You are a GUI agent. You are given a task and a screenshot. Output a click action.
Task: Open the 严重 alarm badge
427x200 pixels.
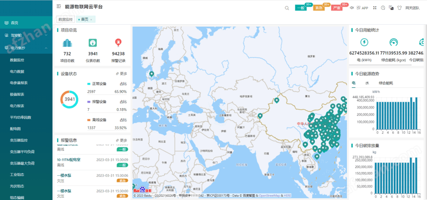337,8
